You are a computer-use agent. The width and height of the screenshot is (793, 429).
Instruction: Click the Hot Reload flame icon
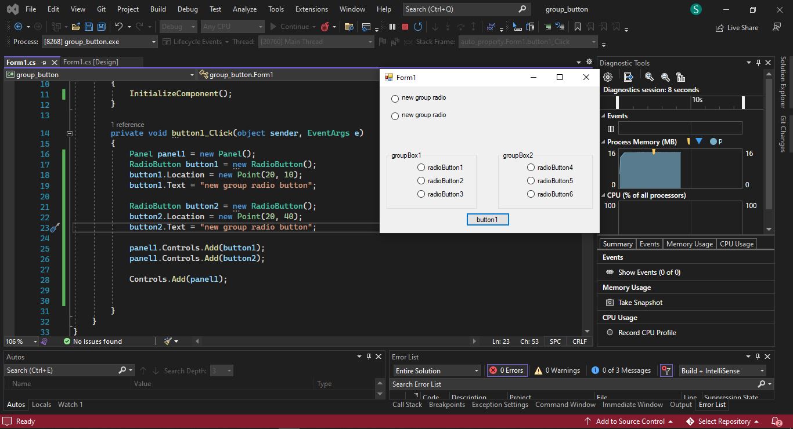[x=325, y=27]
